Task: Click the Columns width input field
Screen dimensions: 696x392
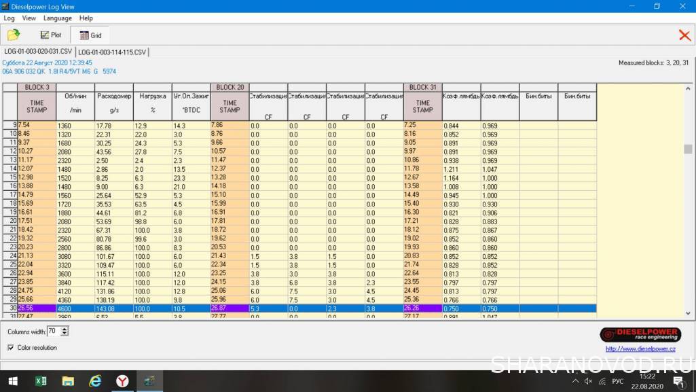Action: (x=54, y=332)
